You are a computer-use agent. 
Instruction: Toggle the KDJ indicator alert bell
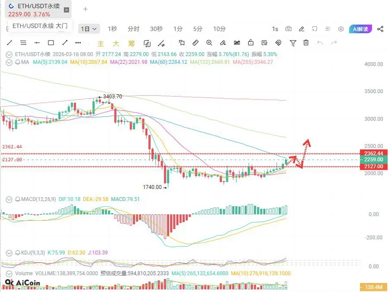(x=18, y=253)
